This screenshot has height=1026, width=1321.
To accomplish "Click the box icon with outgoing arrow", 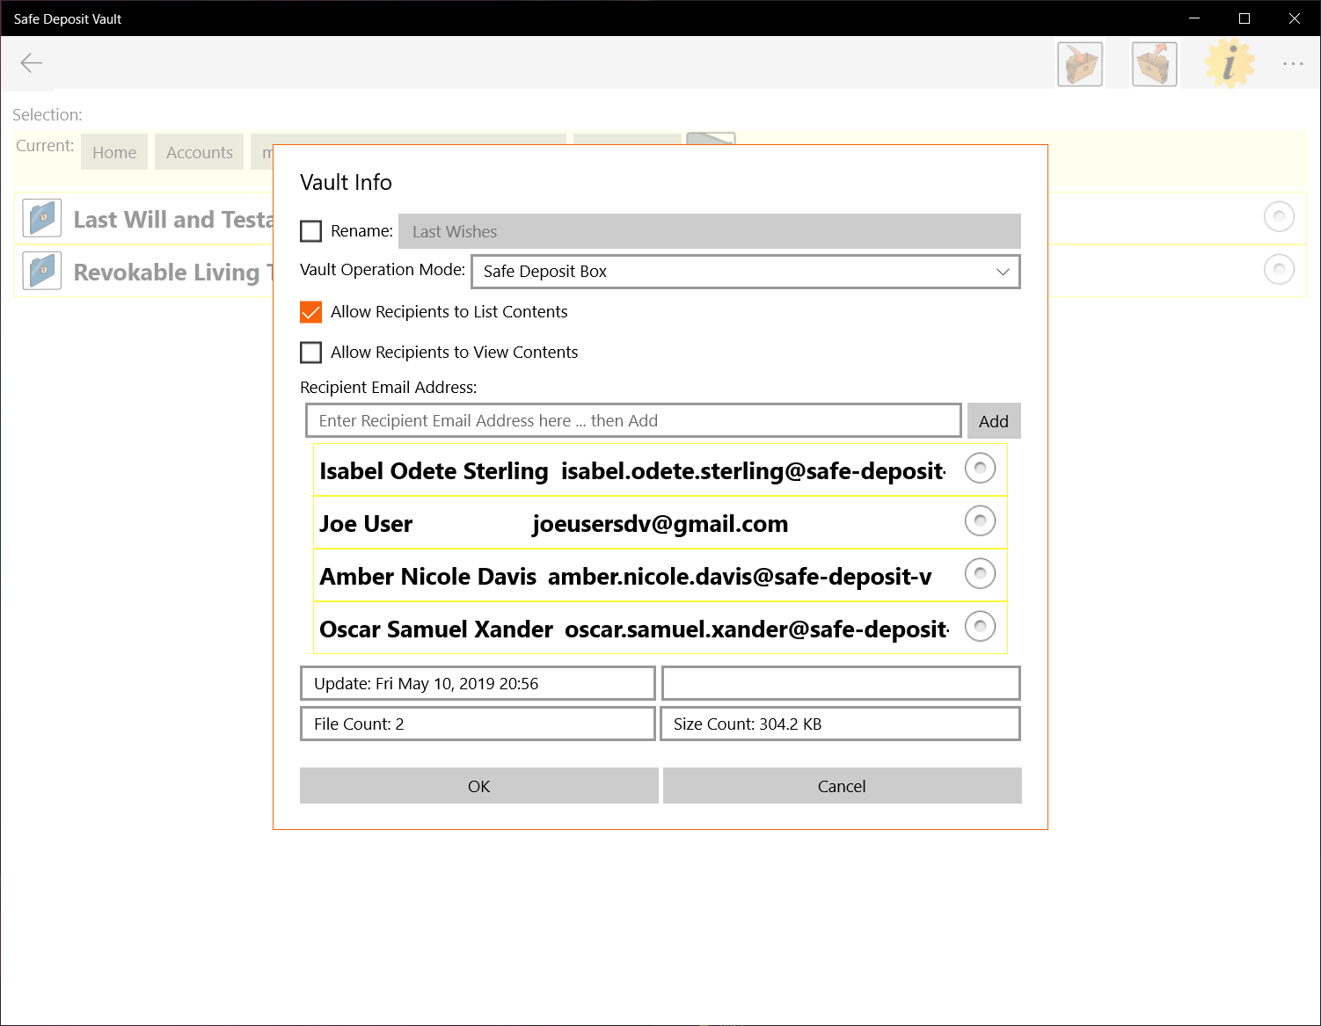I will tap(1155, 63).
